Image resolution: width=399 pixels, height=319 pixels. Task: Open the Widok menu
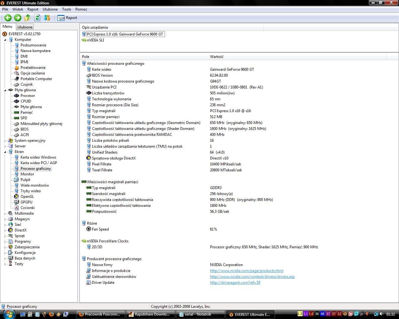[18, 9]
